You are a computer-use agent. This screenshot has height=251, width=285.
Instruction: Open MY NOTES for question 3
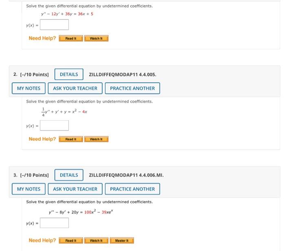click(x=29, y=189)
